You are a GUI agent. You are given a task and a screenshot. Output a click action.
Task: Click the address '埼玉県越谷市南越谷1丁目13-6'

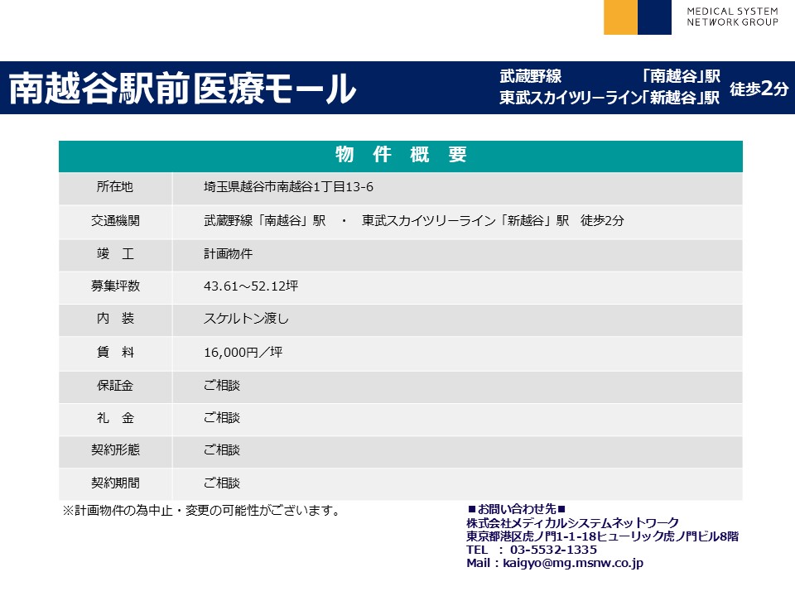tap(288, 187)
